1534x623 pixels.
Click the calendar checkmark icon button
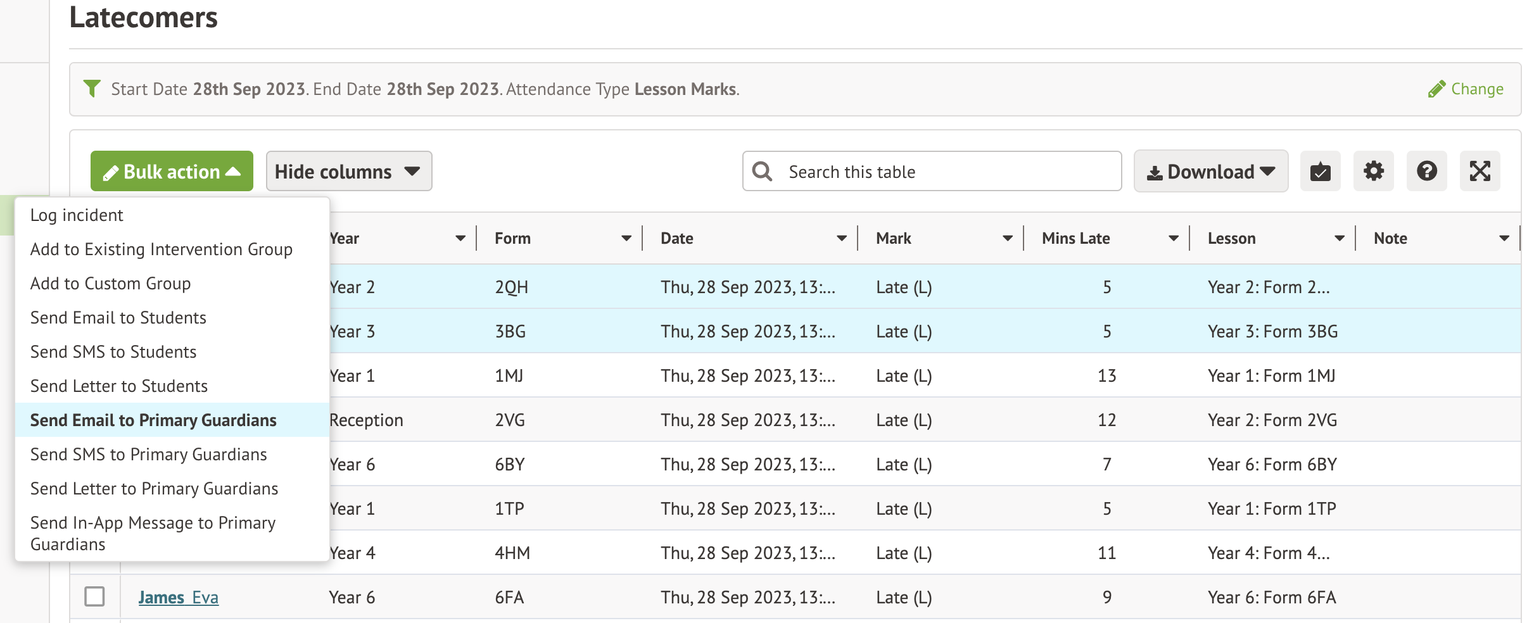click(1320, 172)
